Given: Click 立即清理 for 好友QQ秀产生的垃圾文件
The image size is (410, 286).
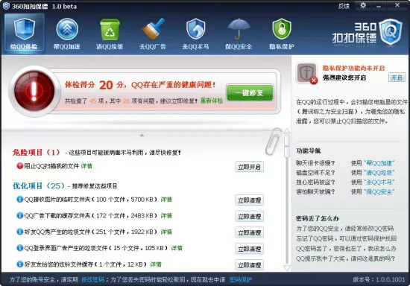Looking at the screenshot, I should click(x=249, y=232).
